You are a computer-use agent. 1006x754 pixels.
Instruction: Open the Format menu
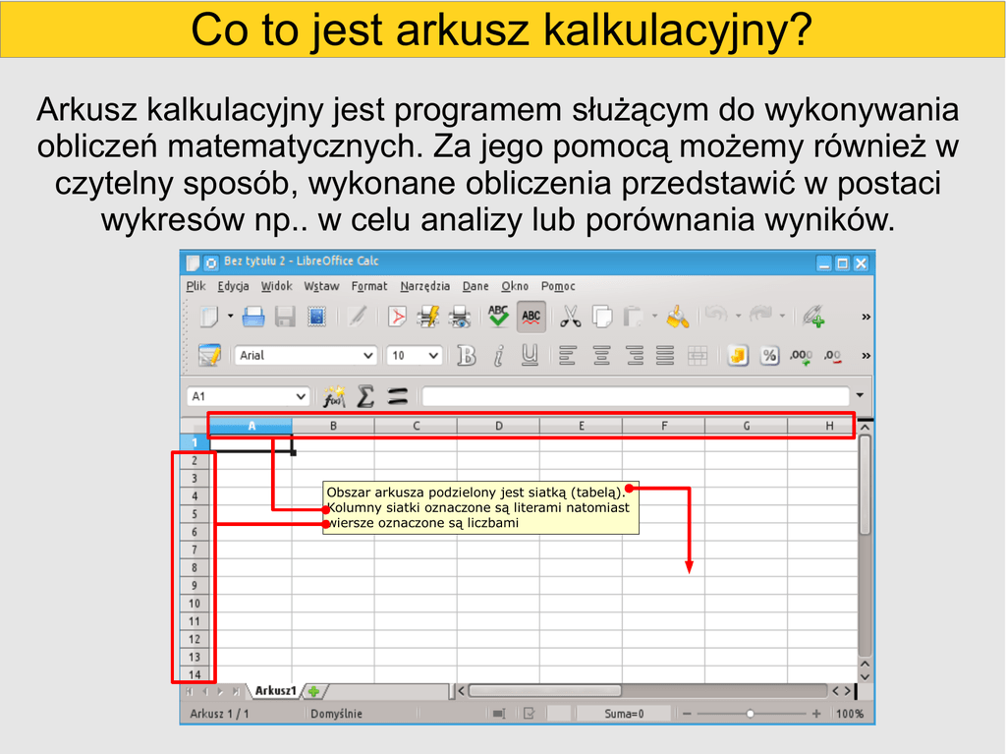(x=369, y=286)
